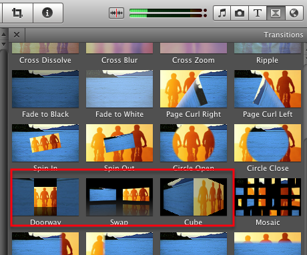307x255 pixels.
Task: Toggle the audio waveform button
Action: click(x=116, y=13)
